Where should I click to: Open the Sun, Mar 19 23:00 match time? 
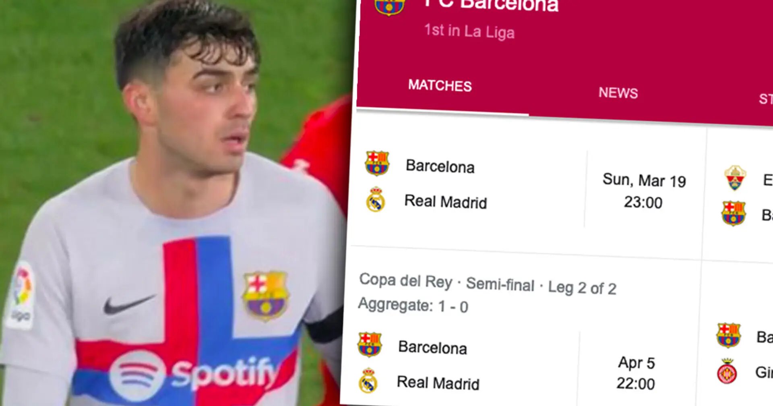(644, 191)
